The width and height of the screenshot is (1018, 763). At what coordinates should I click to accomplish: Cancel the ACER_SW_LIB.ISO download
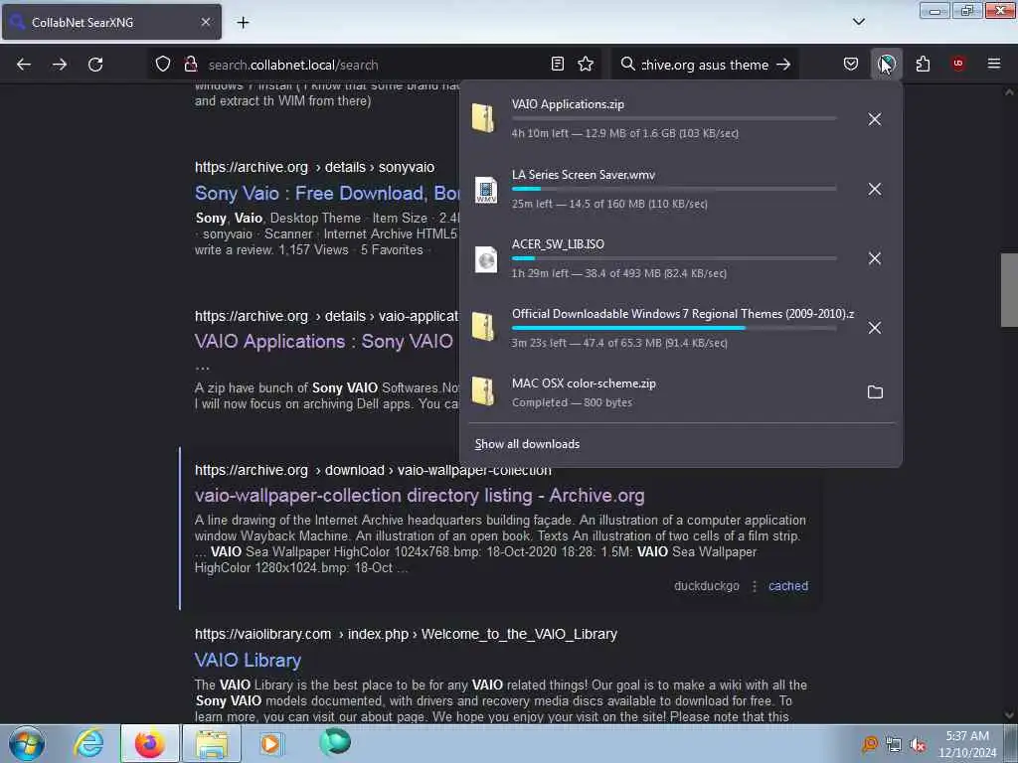(x=875, y=258)
